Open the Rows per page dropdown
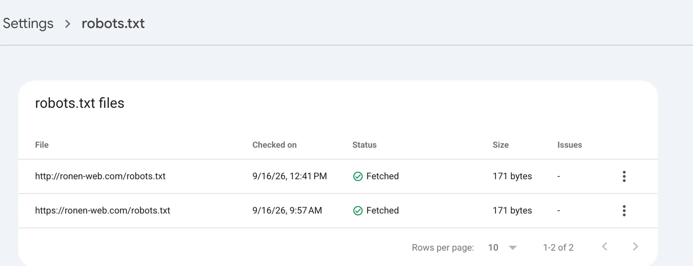This screenshot has height=266, width=693. point(502,247)
